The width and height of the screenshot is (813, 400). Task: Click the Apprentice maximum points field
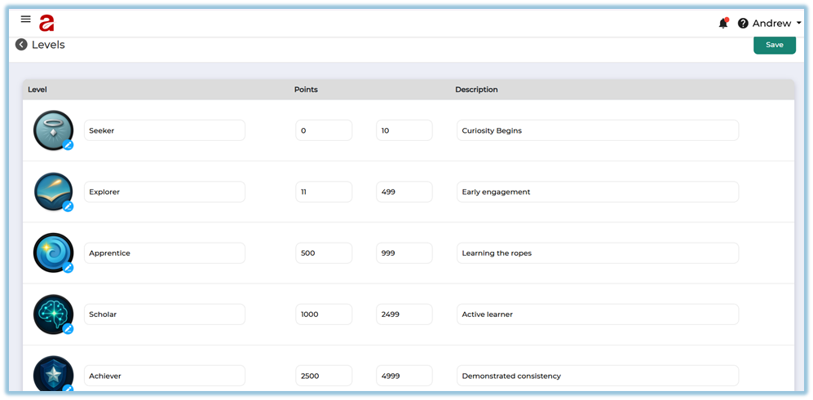coord(404,253)
